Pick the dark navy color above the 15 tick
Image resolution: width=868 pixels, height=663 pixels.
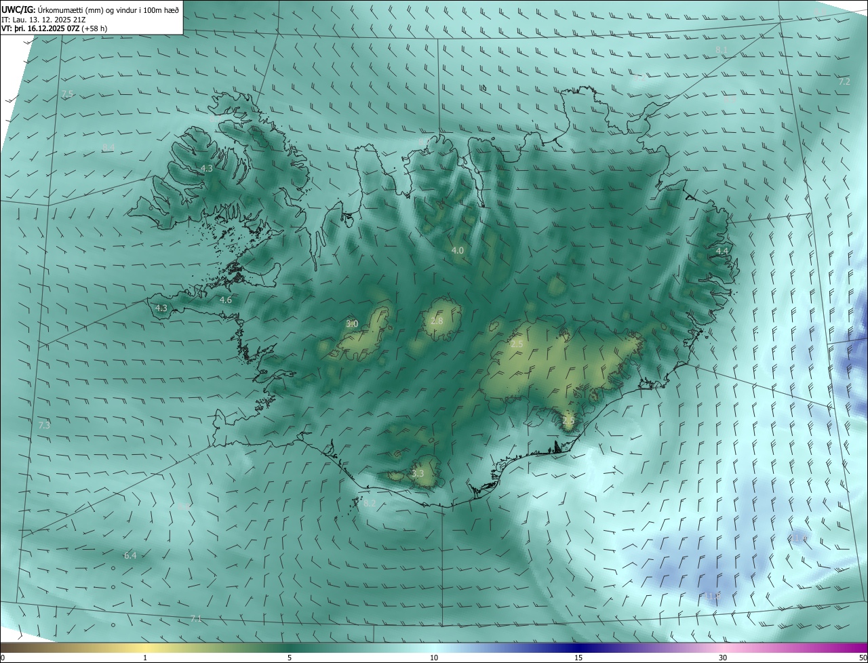click(578, 647)
